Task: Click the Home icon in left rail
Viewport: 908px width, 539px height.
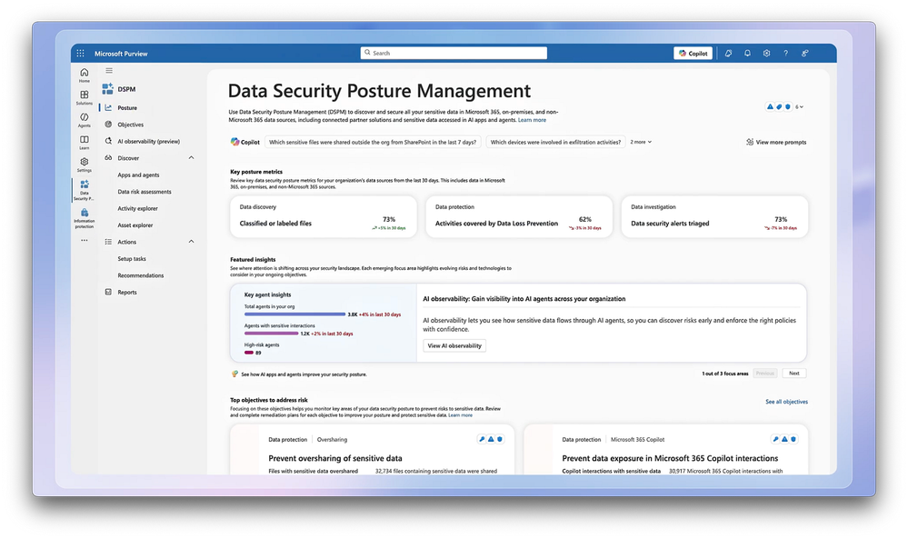Action: click(x=84, y=75)
